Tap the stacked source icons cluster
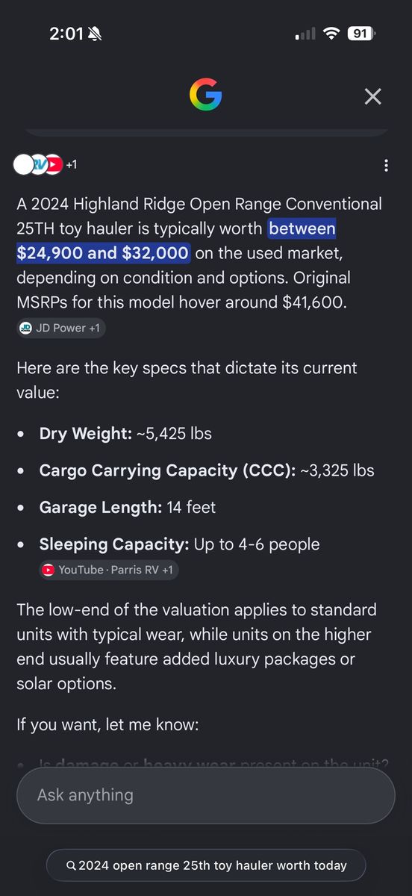Screen dimensions: 412x896 (x=37, y=164)
